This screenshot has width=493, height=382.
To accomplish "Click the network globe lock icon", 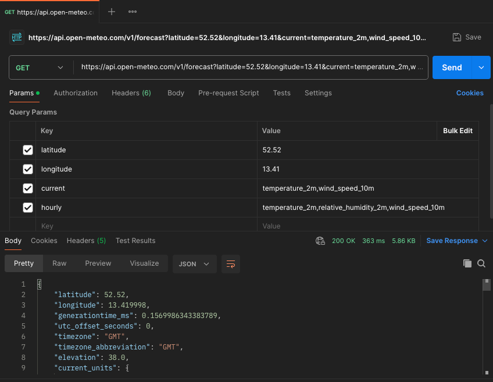I will [x=320, y=241].
